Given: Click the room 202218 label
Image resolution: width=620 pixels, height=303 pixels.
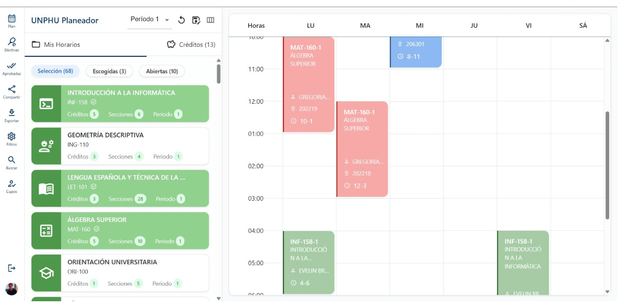Looking at the screenshot, I should [362, 174].
